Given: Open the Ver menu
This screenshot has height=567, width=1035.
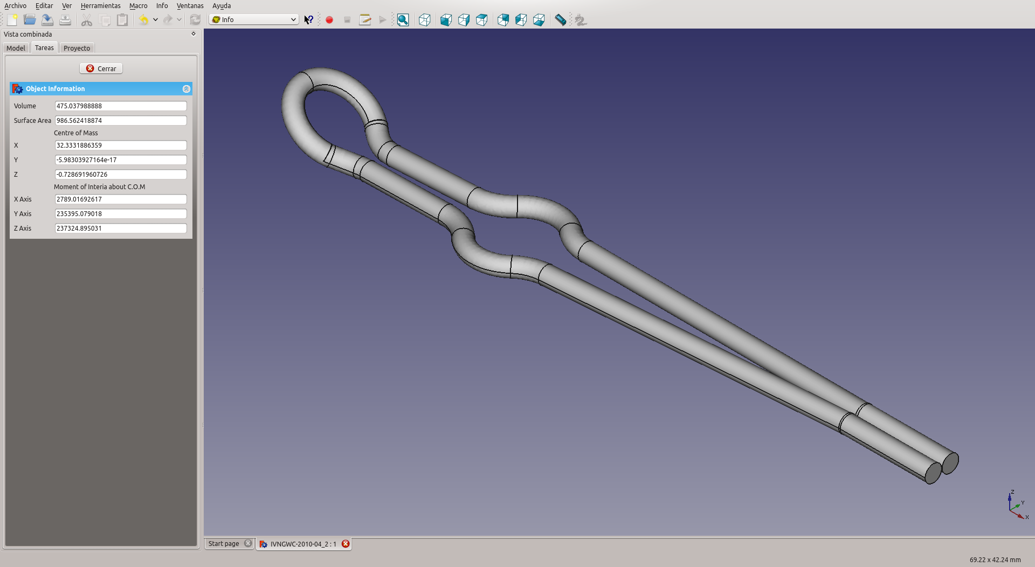Looking at the screenshot, I should 67,5.
